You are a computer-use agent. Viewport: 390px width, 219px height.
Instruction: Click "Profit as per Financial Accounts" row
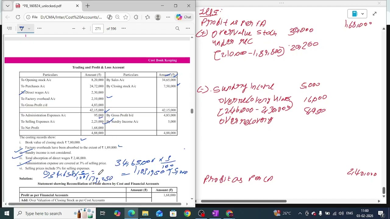click(44, 195)
